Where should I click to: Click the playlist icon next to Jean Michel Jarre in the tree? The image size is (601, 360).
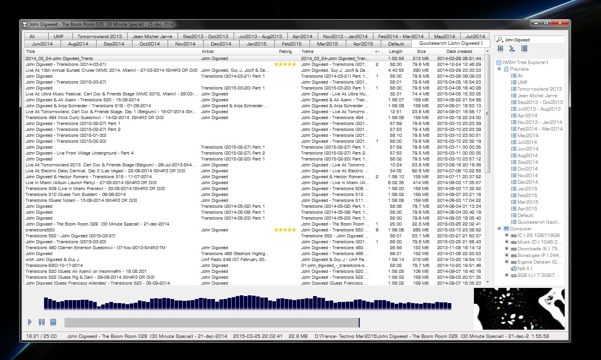click(514, 96)
